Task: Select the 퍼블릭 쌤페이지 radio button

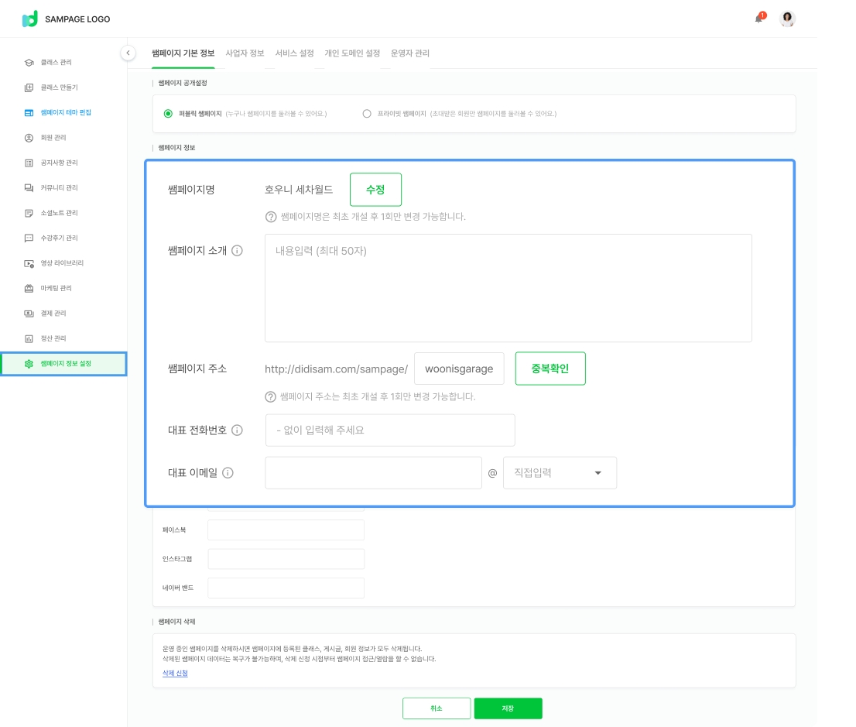Action: pos(168,114)
